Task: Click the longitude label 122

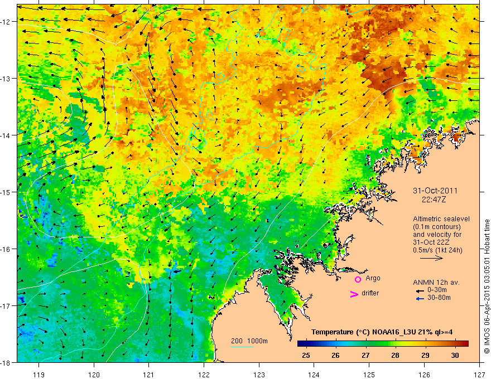Action: tap(204, 375)
